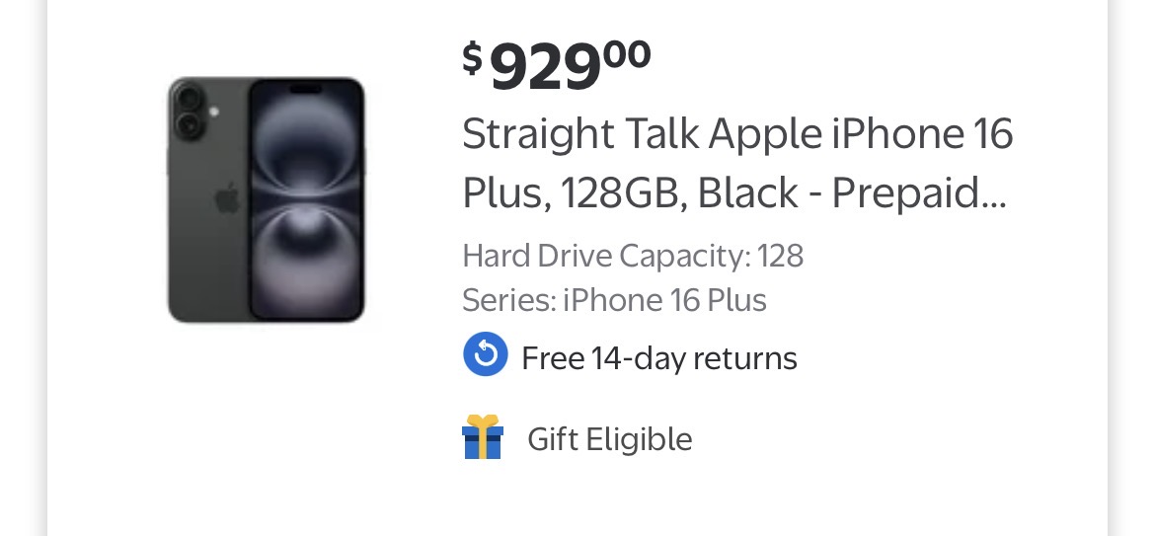Click the dollar sign before the price
This screenshot has height=536, width=1155.
(x=473, y=57)
